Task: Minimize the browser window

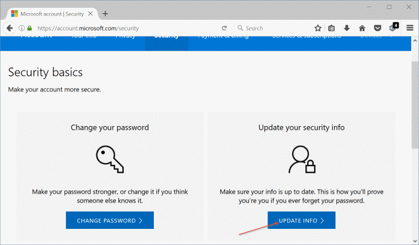Action: point(369,7)
